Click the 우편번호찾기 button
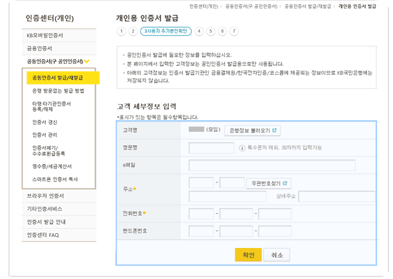The width and height of the screenshot is (393, 279). [269, 183]
